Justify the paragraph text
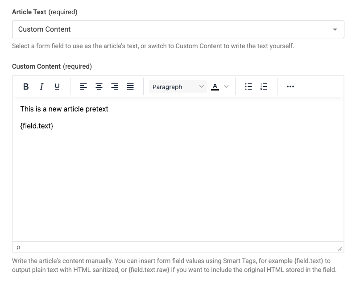 click(130, 86)
